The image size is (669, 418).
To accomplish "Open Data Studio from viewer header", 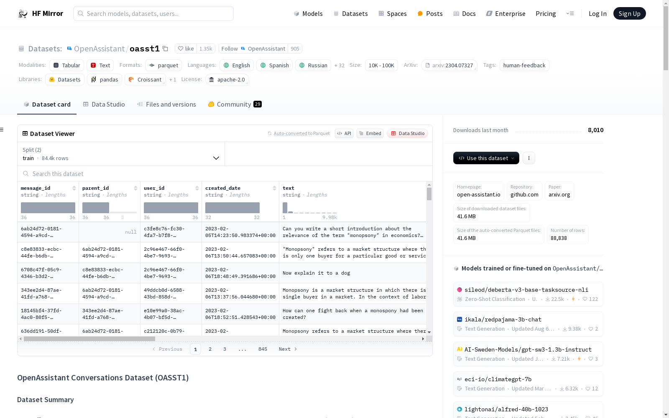I will point(408,133).
